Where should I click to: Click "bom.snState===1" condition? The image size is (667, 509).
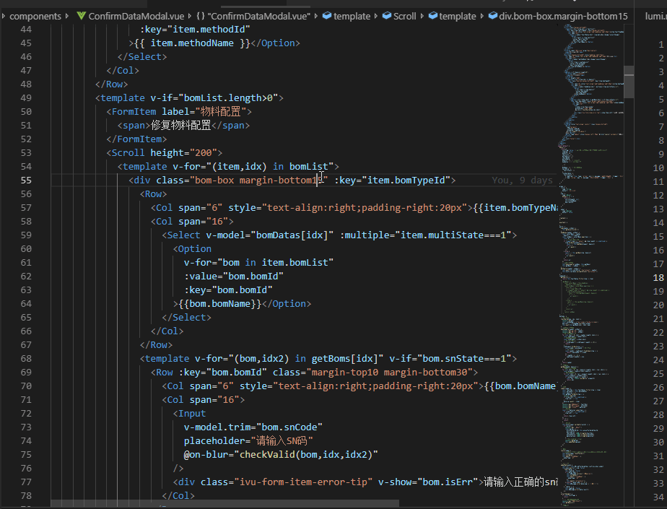[465, 358]
